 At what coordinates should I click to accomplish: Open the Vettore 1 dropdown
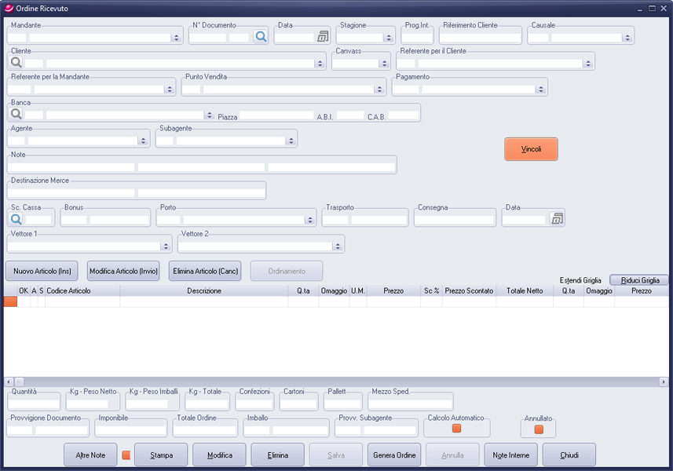click(x=166, y=246)
